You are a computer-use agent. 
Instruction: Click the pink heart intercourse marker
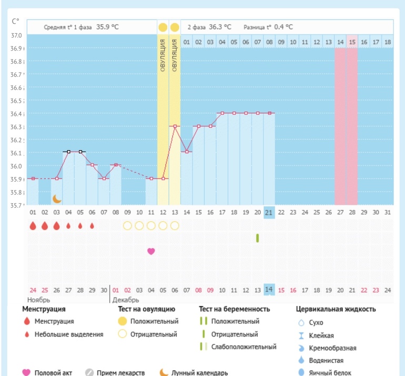coord(151,251)
